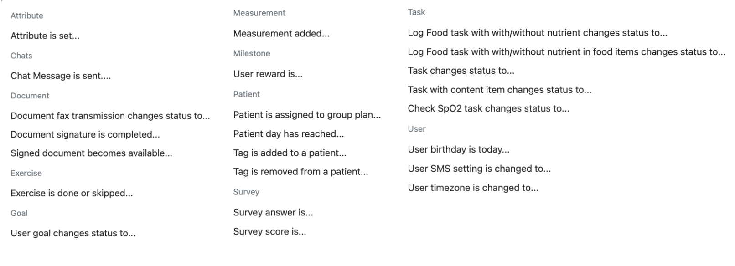Image resolution: width=735 pixels, height=266 pixels.
Task: Select the 'Attribute is set...' trigger
Action: tap(45, 36)
